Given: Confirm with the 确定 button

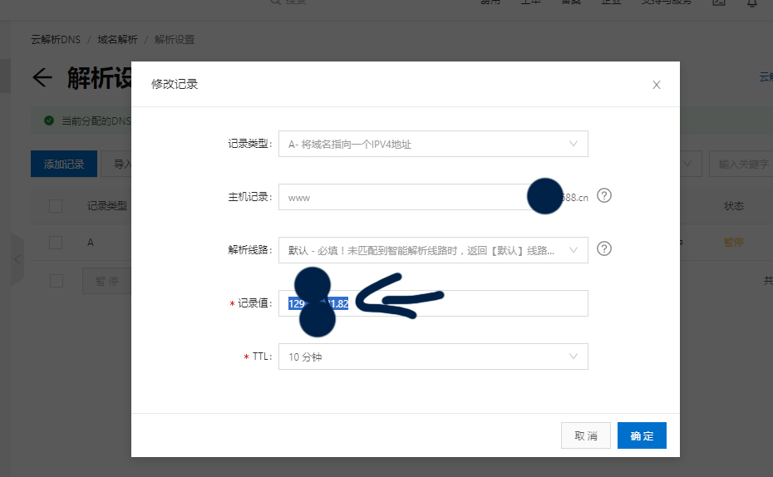Looking at the screenshot, I should (642, 435).
